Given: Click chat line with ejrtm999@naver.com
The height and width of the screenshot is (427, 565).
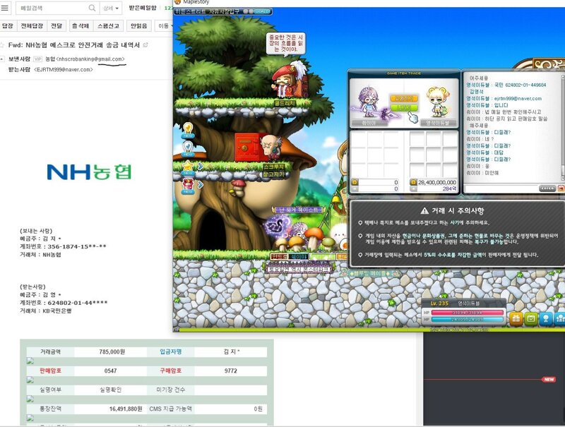Looking at the screenshot, I should click(504, 98).
